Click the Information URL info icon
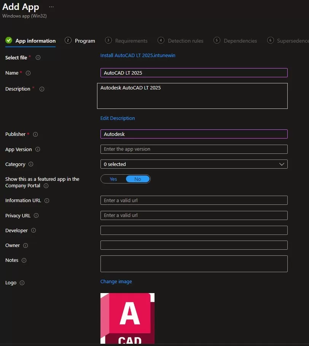 (x=47, y=201)
